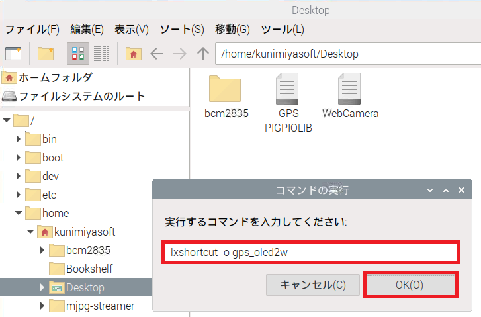Select ファイルシステムのルート in places
This screenshot has width=481, height=317.
click(x=95, y=97)
